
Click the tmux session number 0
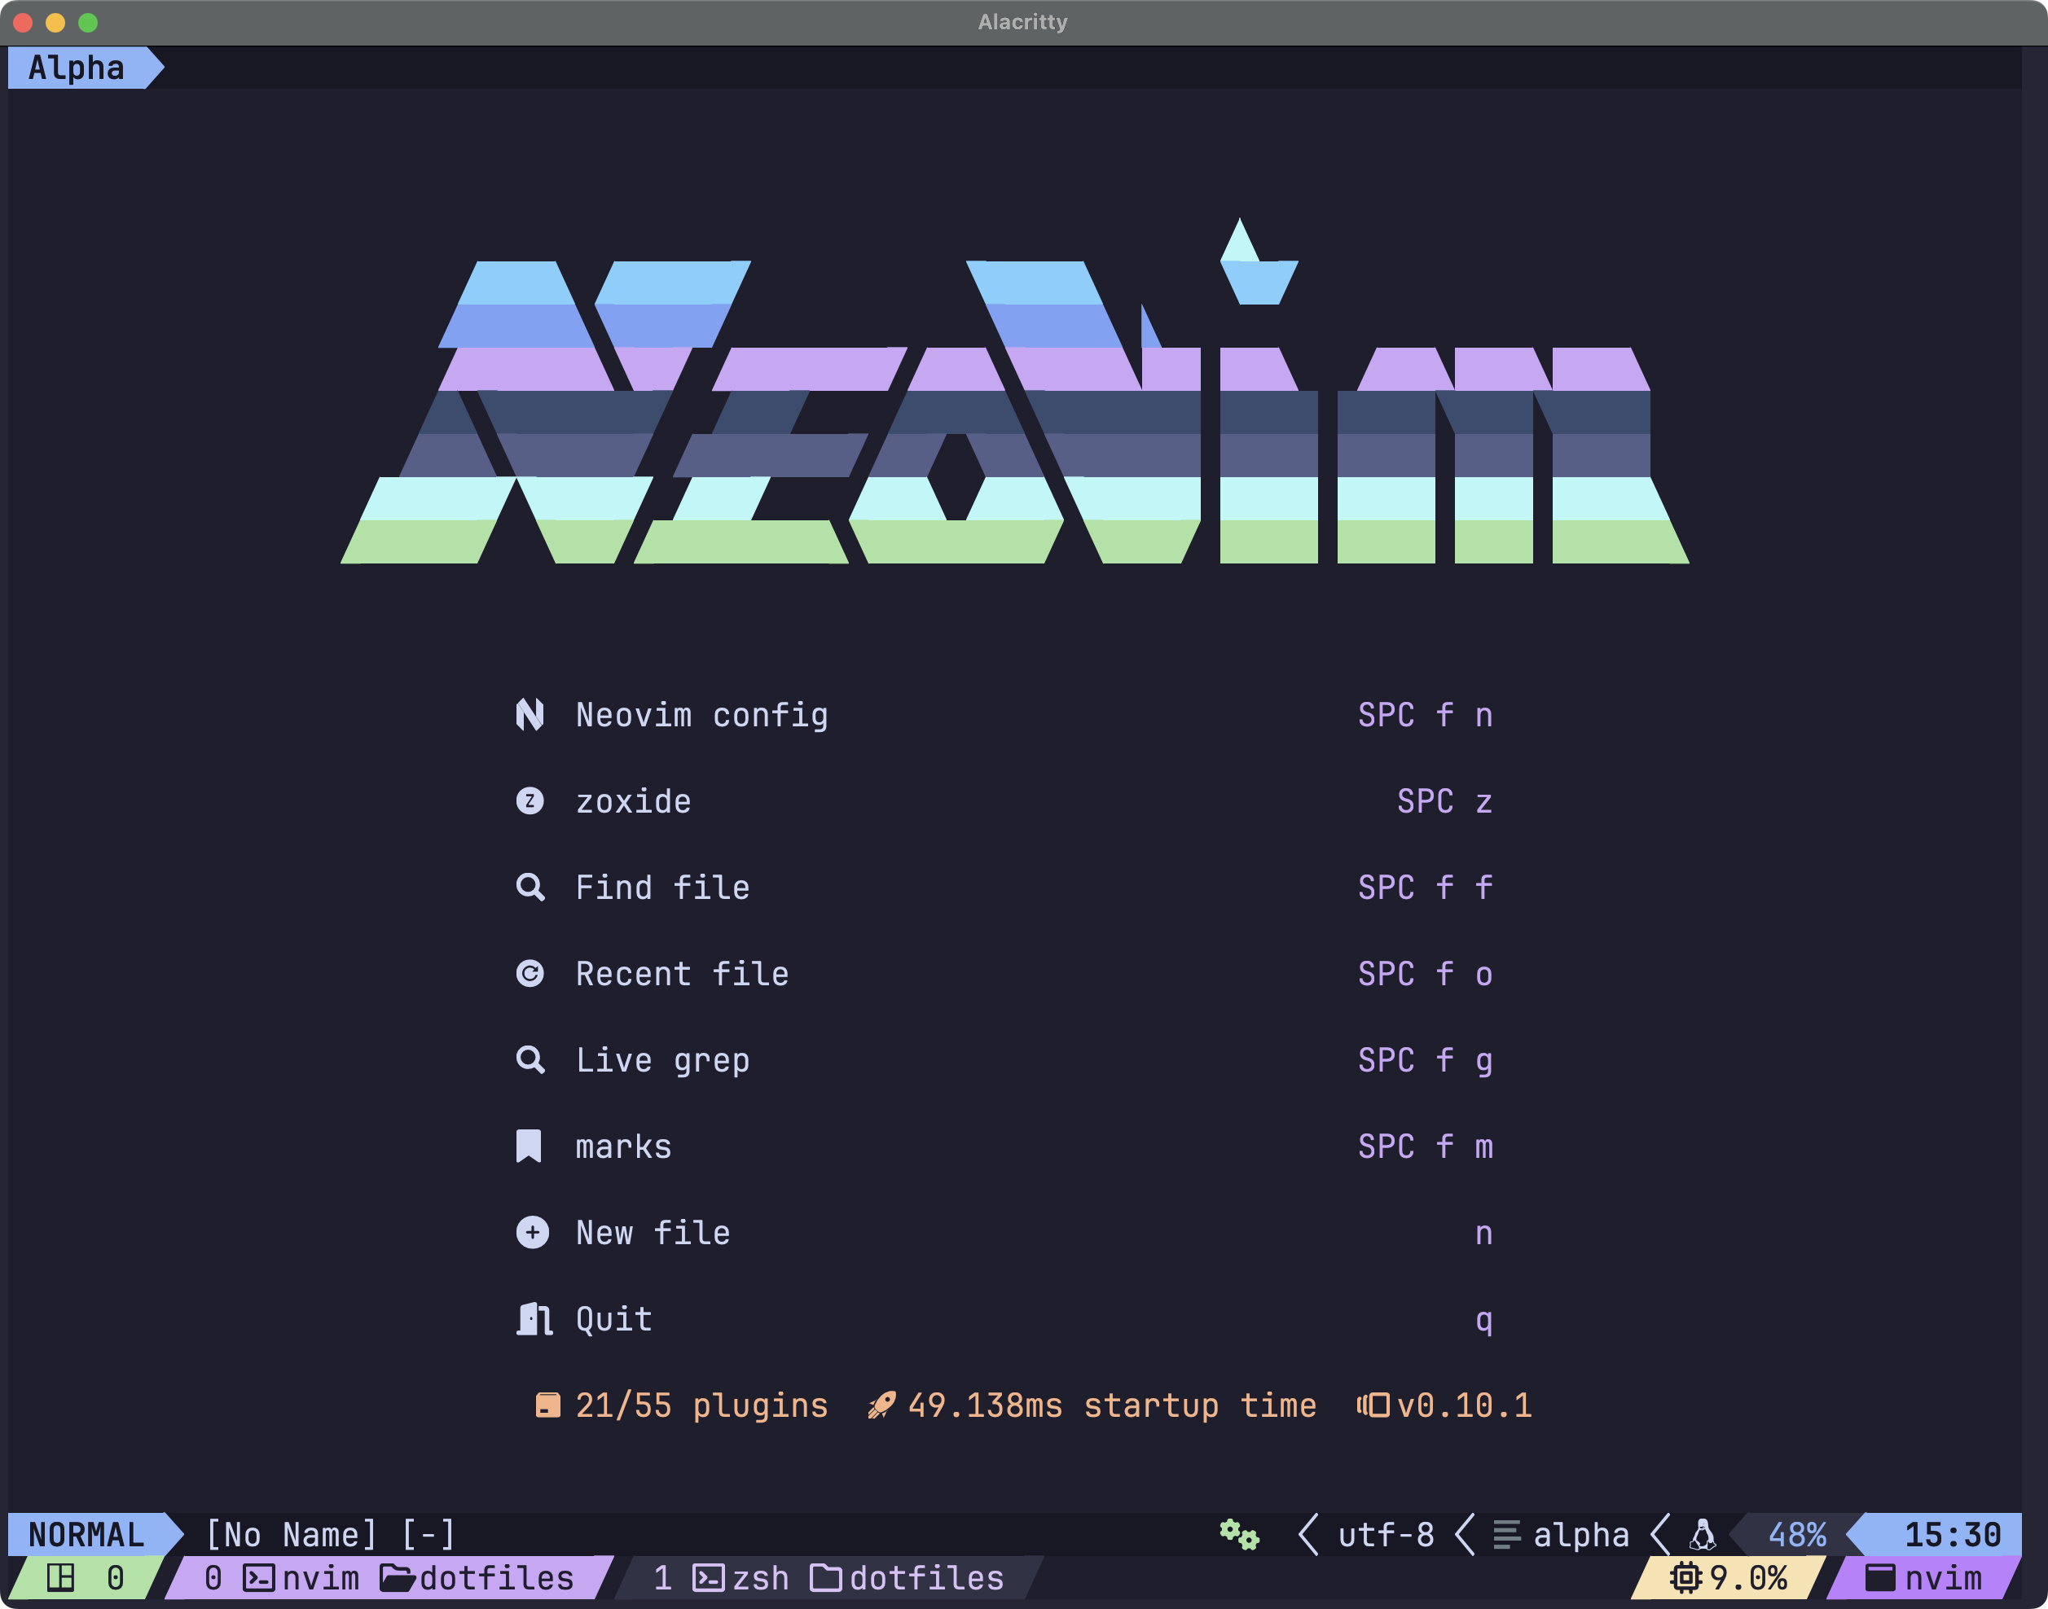[115, 1577]
